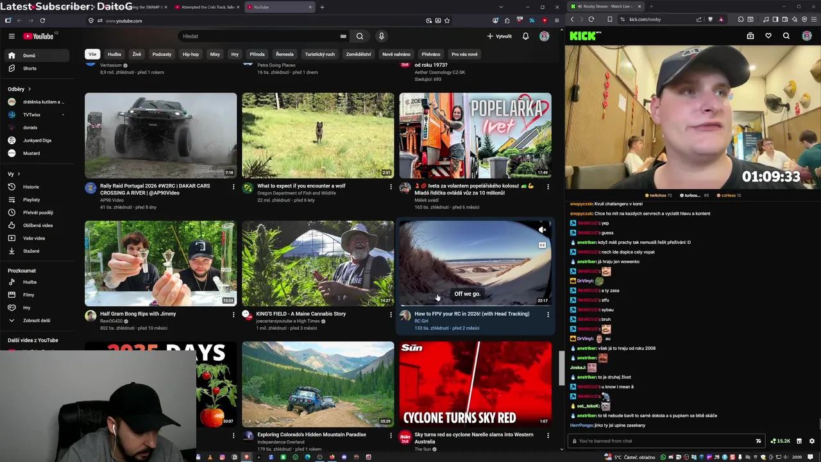Open the YouTube hamburger guide menu
Viewport: 821px width, 462px height.
(x=12, y=36)
